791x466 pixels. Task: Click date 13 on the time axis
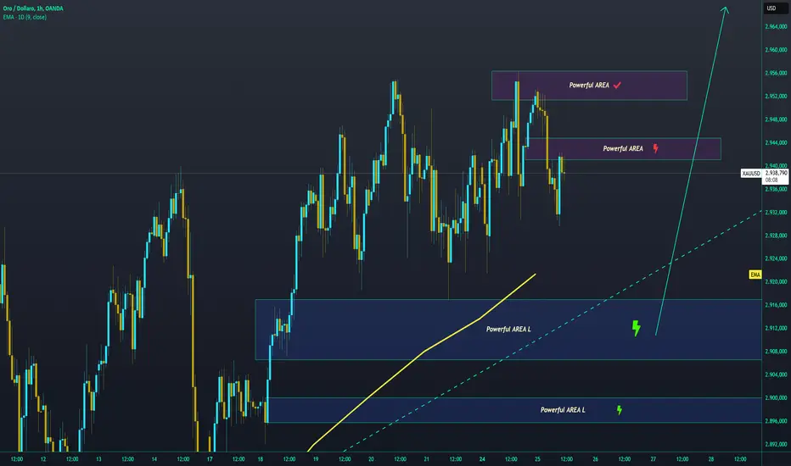(98, 459)
